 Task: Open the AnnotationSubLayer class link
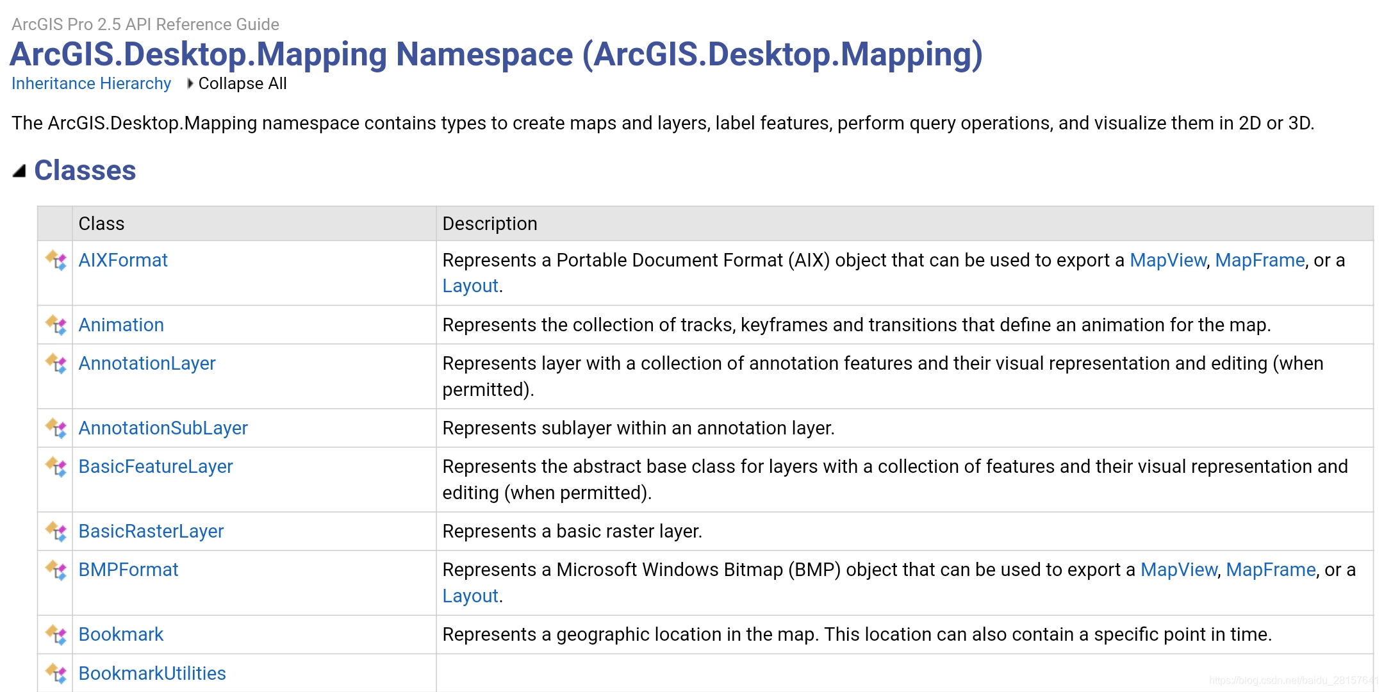(163, 428)
